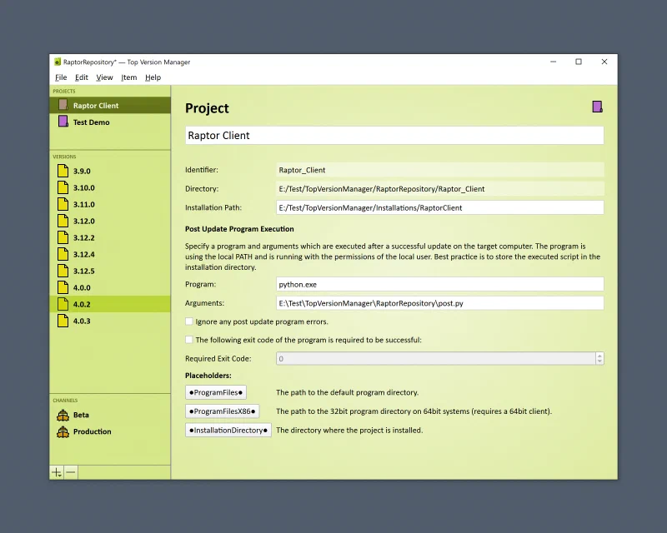Click the Arguments field with post.py path
This screenshot has height=533, width=667.
pos(440,303)
